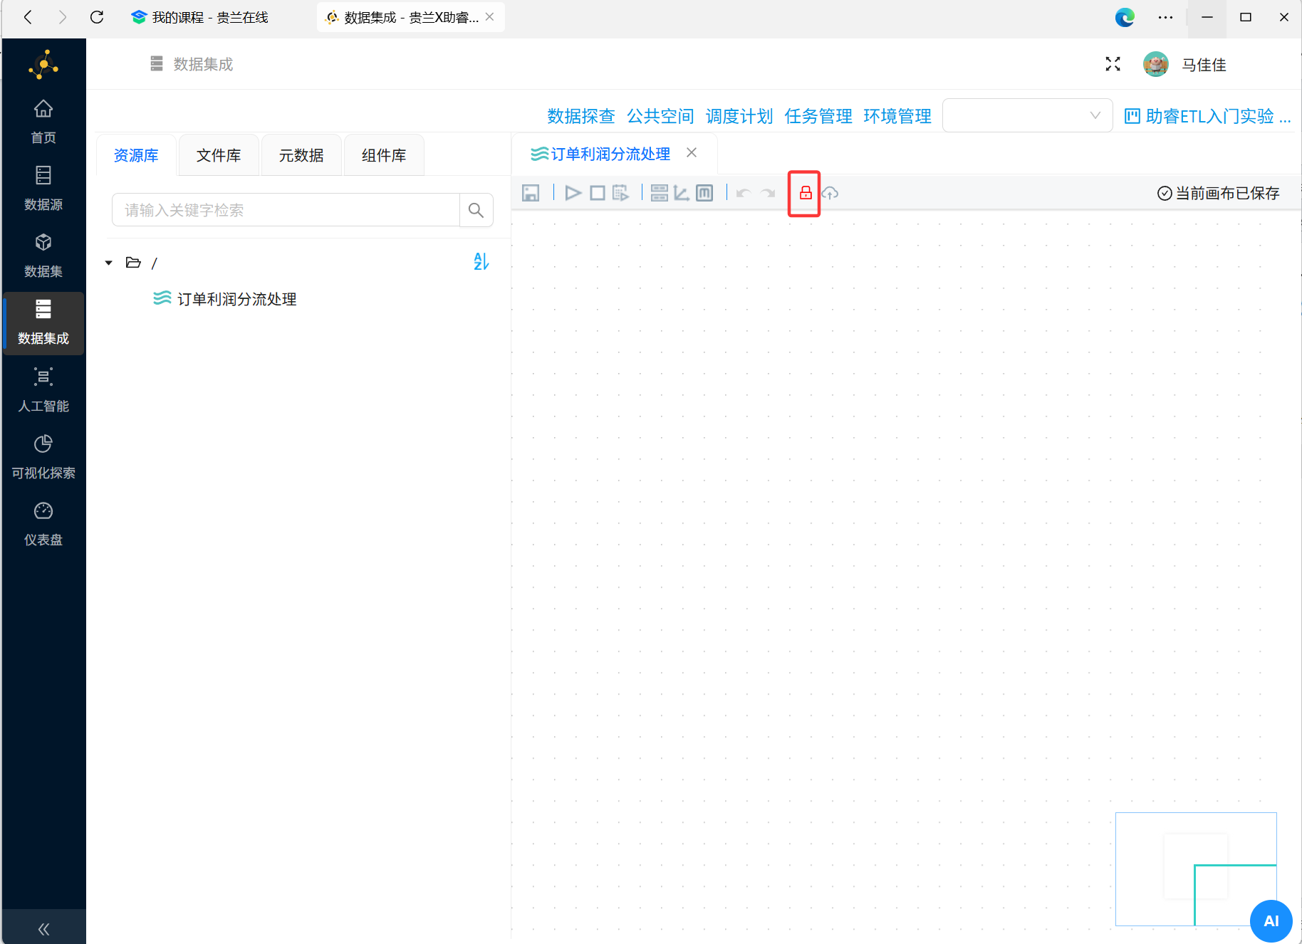Open the 调度计划 link

point(739,116)
